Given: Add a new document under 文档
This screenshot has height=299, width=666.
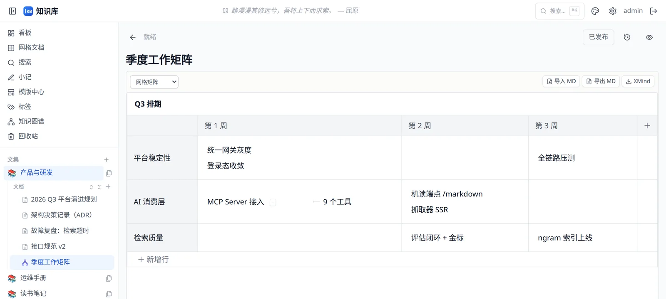Looking at the screenshot, I should click(108, 186).
